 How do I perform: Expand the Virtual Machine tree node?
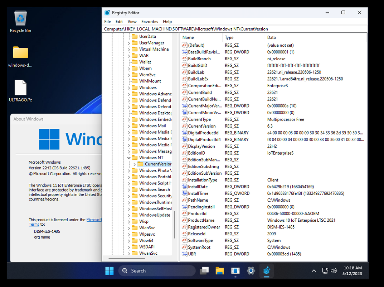point(129,49)
